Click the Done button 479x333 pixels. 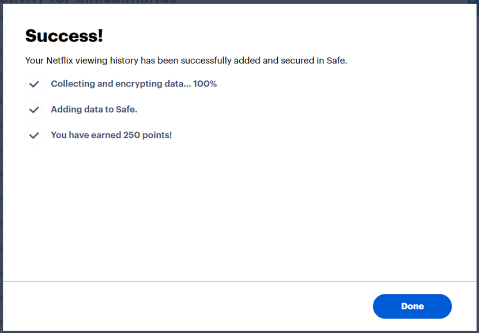(412, 306)
